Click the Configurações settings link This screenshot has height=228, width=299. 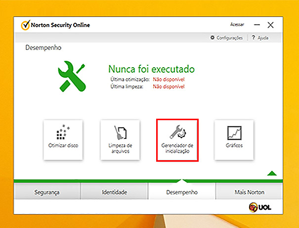click(x=226, y=38)
